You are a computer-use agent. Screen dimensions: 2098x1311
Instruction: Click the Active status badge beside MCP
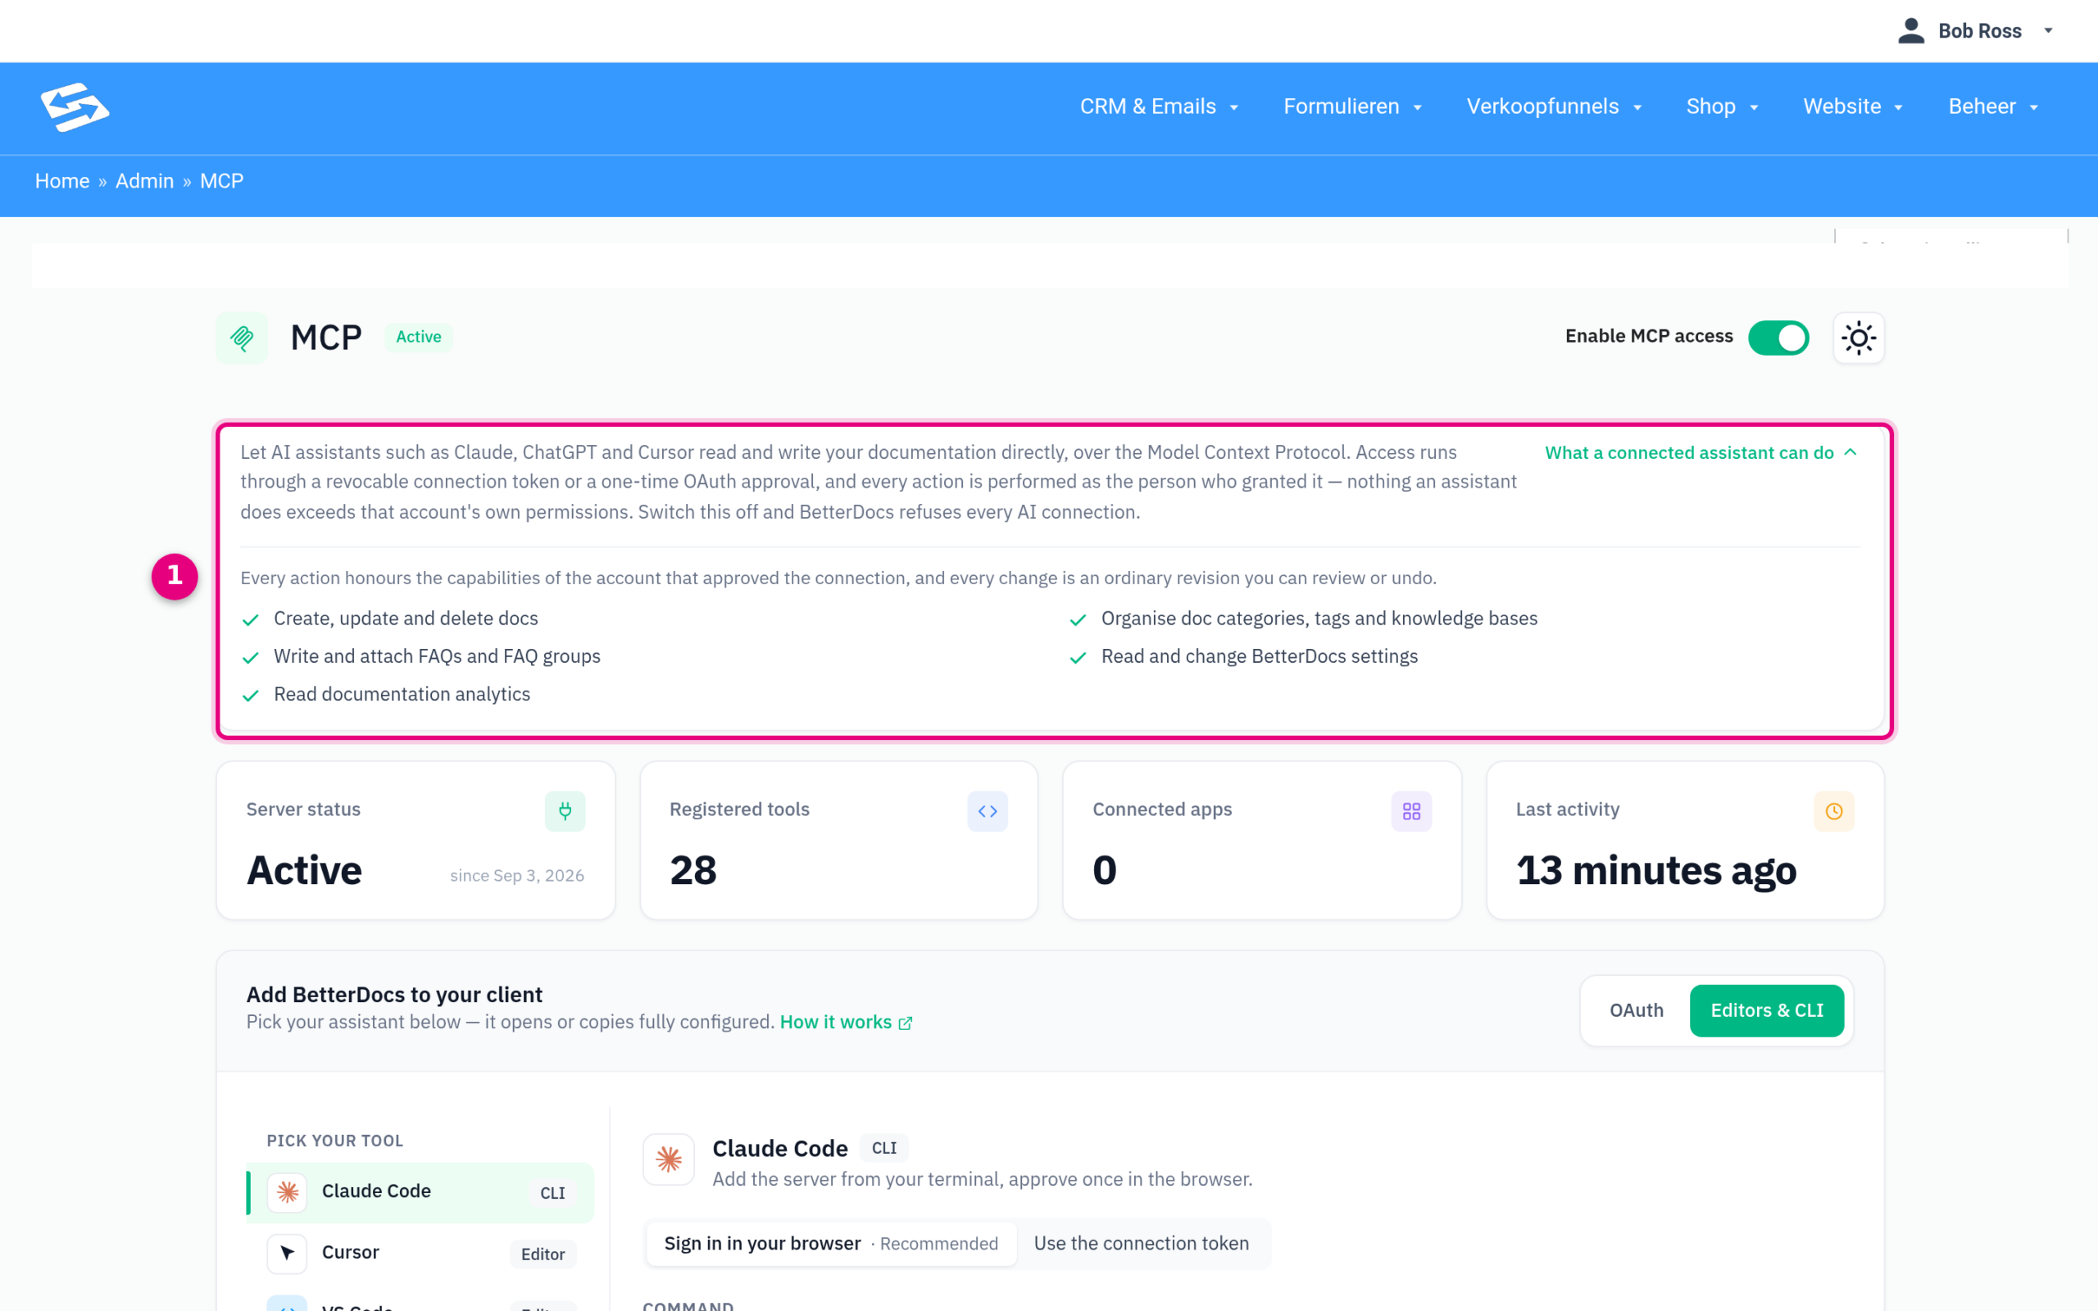point(419,338)
